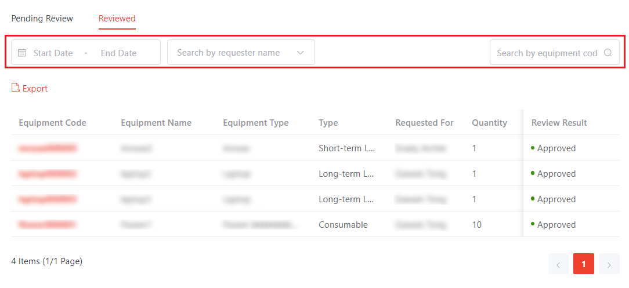This screenshot has height=288, width=629.
Task: Click the Review Result column header
Action: (x=559, y=122)
